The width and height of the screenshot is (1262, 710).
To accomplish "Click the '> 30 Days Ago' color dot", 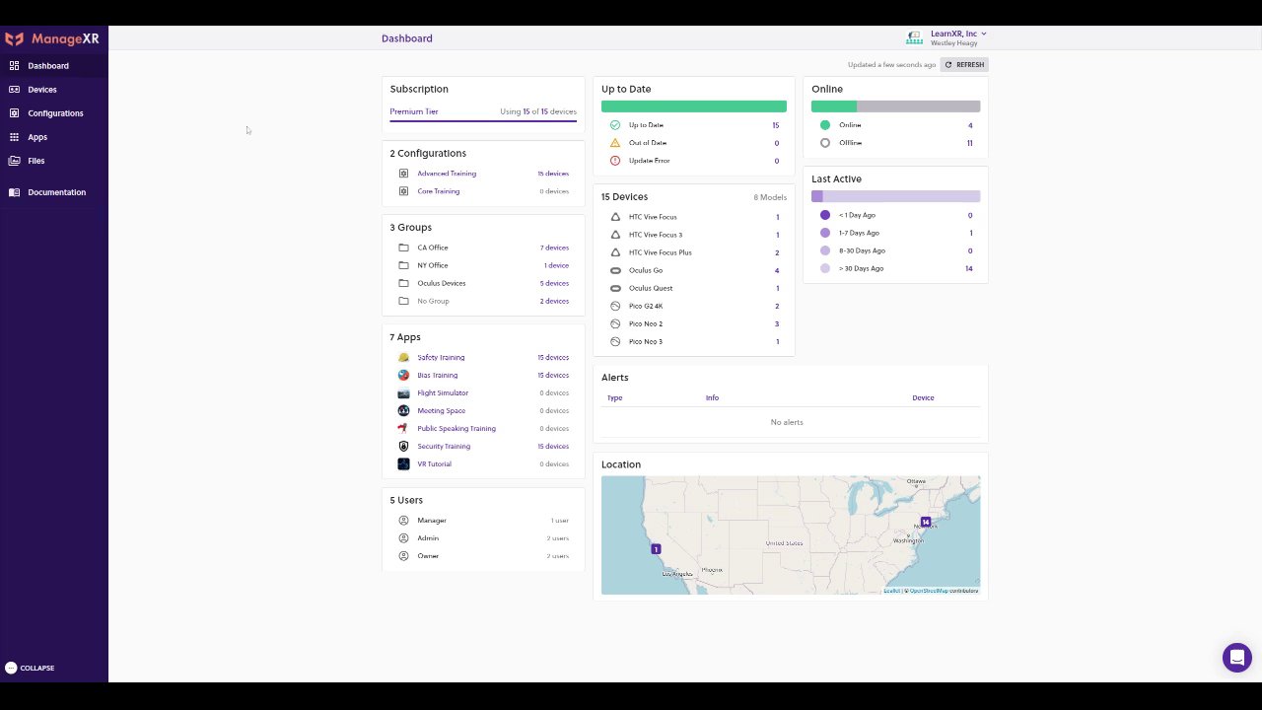I will click(x=825, y=268).
